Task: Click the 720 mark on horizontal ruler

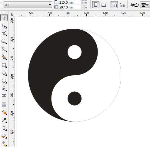Action: (x=31, y=13)
